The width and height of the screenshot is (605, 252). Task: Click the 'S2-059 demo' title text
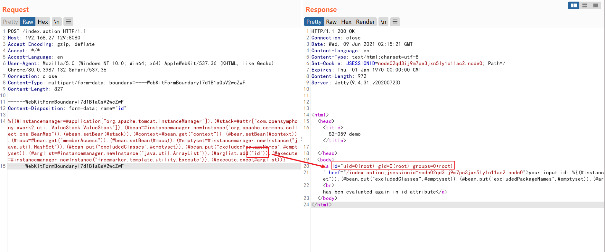[345, 134]
